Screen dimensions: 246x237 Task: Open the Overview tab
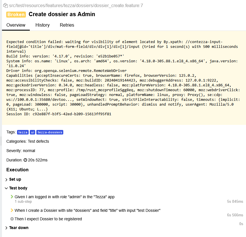16,25
